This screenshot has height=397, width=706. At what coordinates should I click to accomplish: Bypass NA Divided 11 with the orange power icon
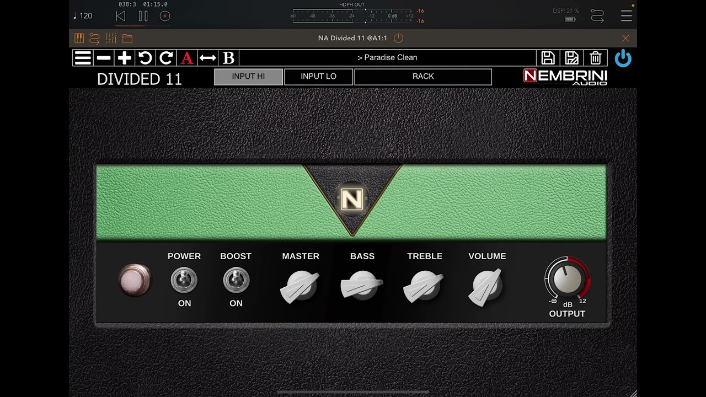point(399,38)
